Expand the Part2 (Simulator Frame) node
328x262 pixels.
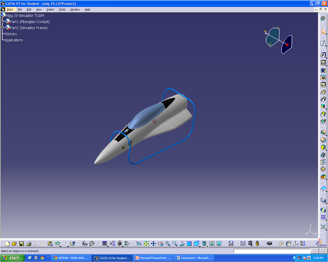tap(3, 28)
